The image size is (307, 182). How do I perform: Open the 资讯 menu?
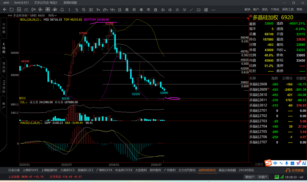[265, 9]
